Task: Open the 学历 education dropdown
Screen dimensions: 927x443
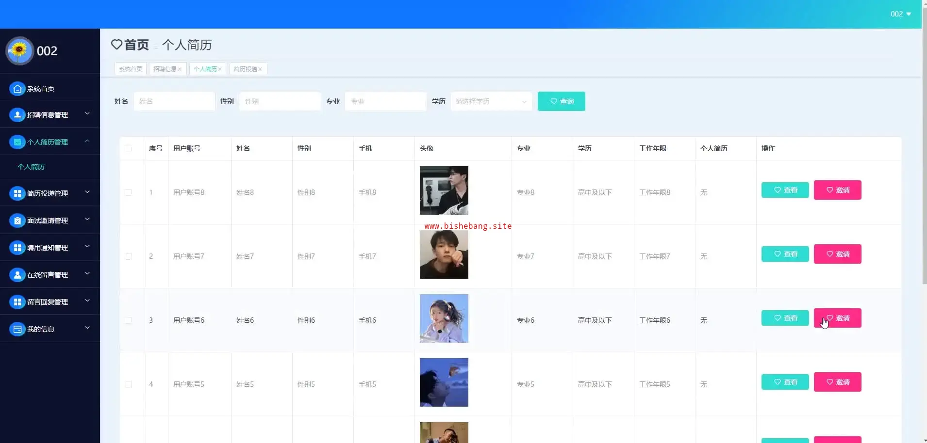Action: (x=491, y=101)
